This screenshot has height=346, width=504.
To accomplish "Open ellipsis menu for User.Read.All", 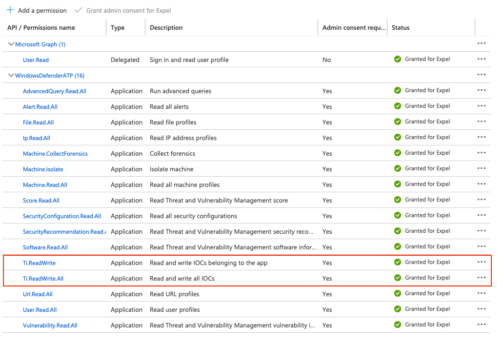I will (x=481, y=309).
